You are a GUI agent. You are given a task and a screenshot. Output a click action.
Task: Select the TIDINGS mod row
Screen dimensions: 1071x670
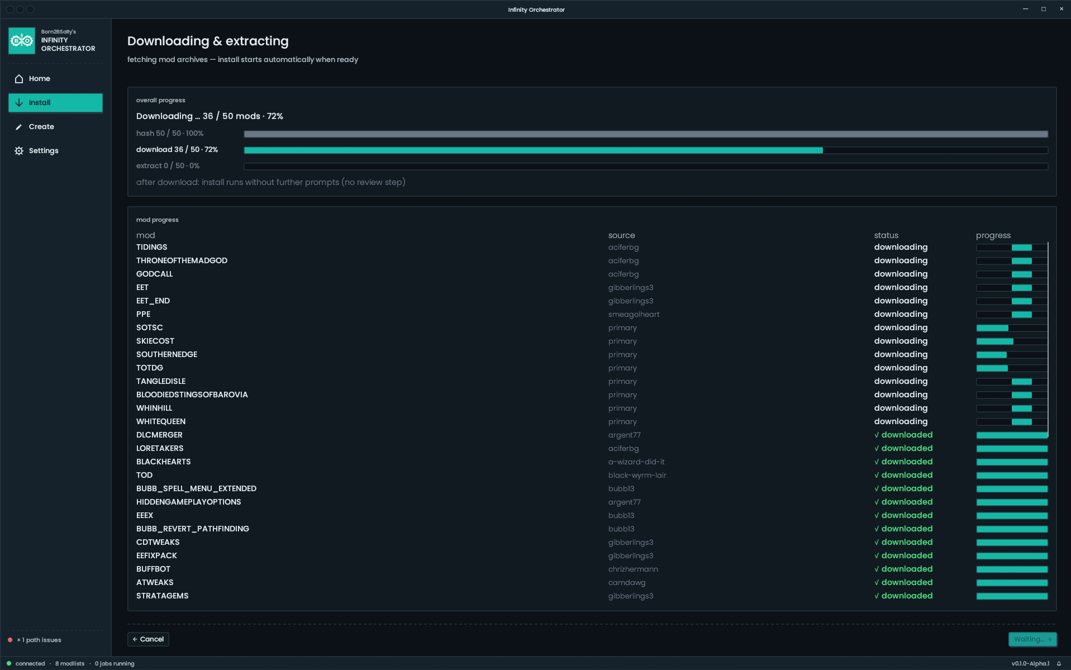592,247
